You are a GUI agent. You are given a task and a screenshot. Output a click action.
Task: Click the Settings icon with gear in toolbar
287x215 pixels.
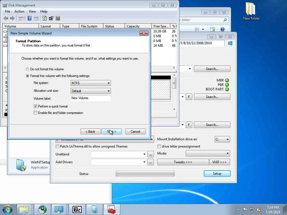(x=58, y=18)
